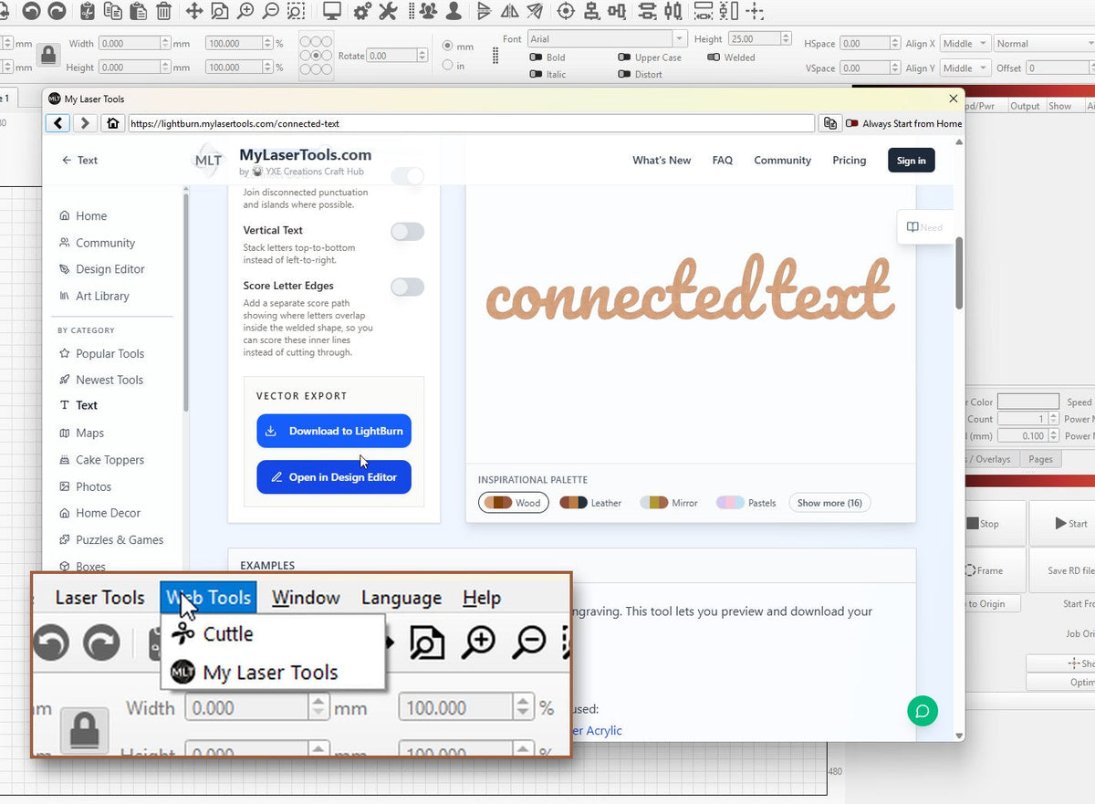Screen dimensions: 1095x804
Task: Select the Pan (four-arrow) tool
Action: (x=194, y=11)
